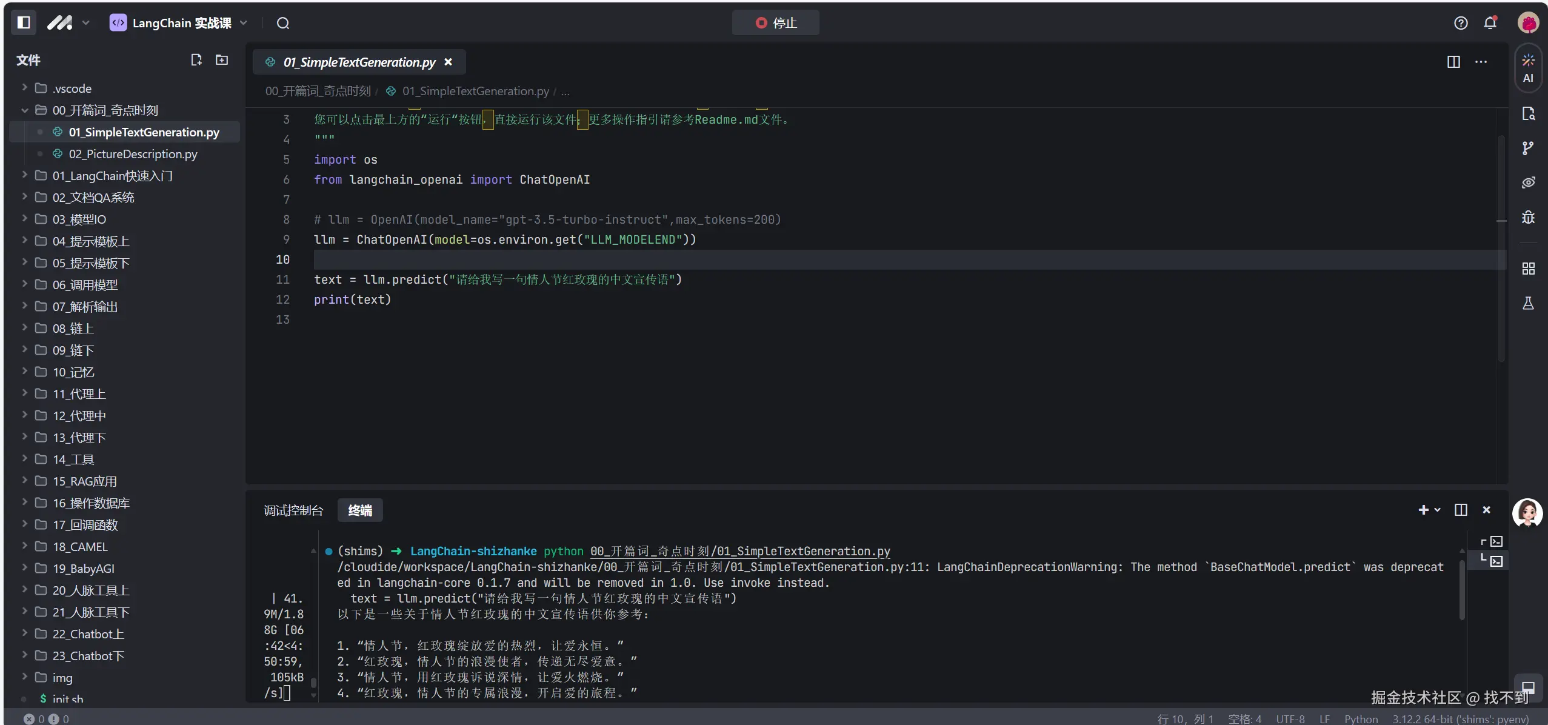Click the Python language mode in status bar
Image resolution: width=1548 pixels, height=725 pixels.
coord(1361,719)
